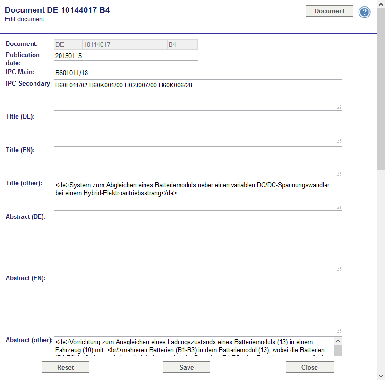Click the 'IPC Secondary:' label
The height and width of the screenshot is (380, 385).
(29, 84)
